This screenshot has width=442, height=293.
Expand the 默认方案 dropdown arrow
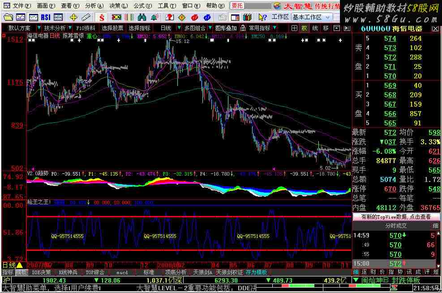[39, 28]
